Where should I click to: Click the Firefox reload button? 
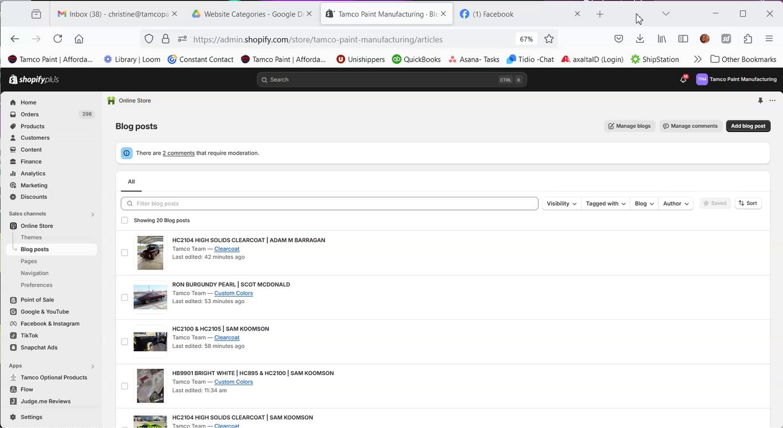[58, 39]
